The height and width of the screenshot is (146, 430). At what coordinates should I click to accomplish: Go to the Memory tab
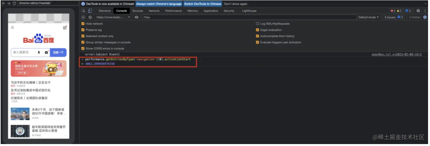(x=193, y=11)
